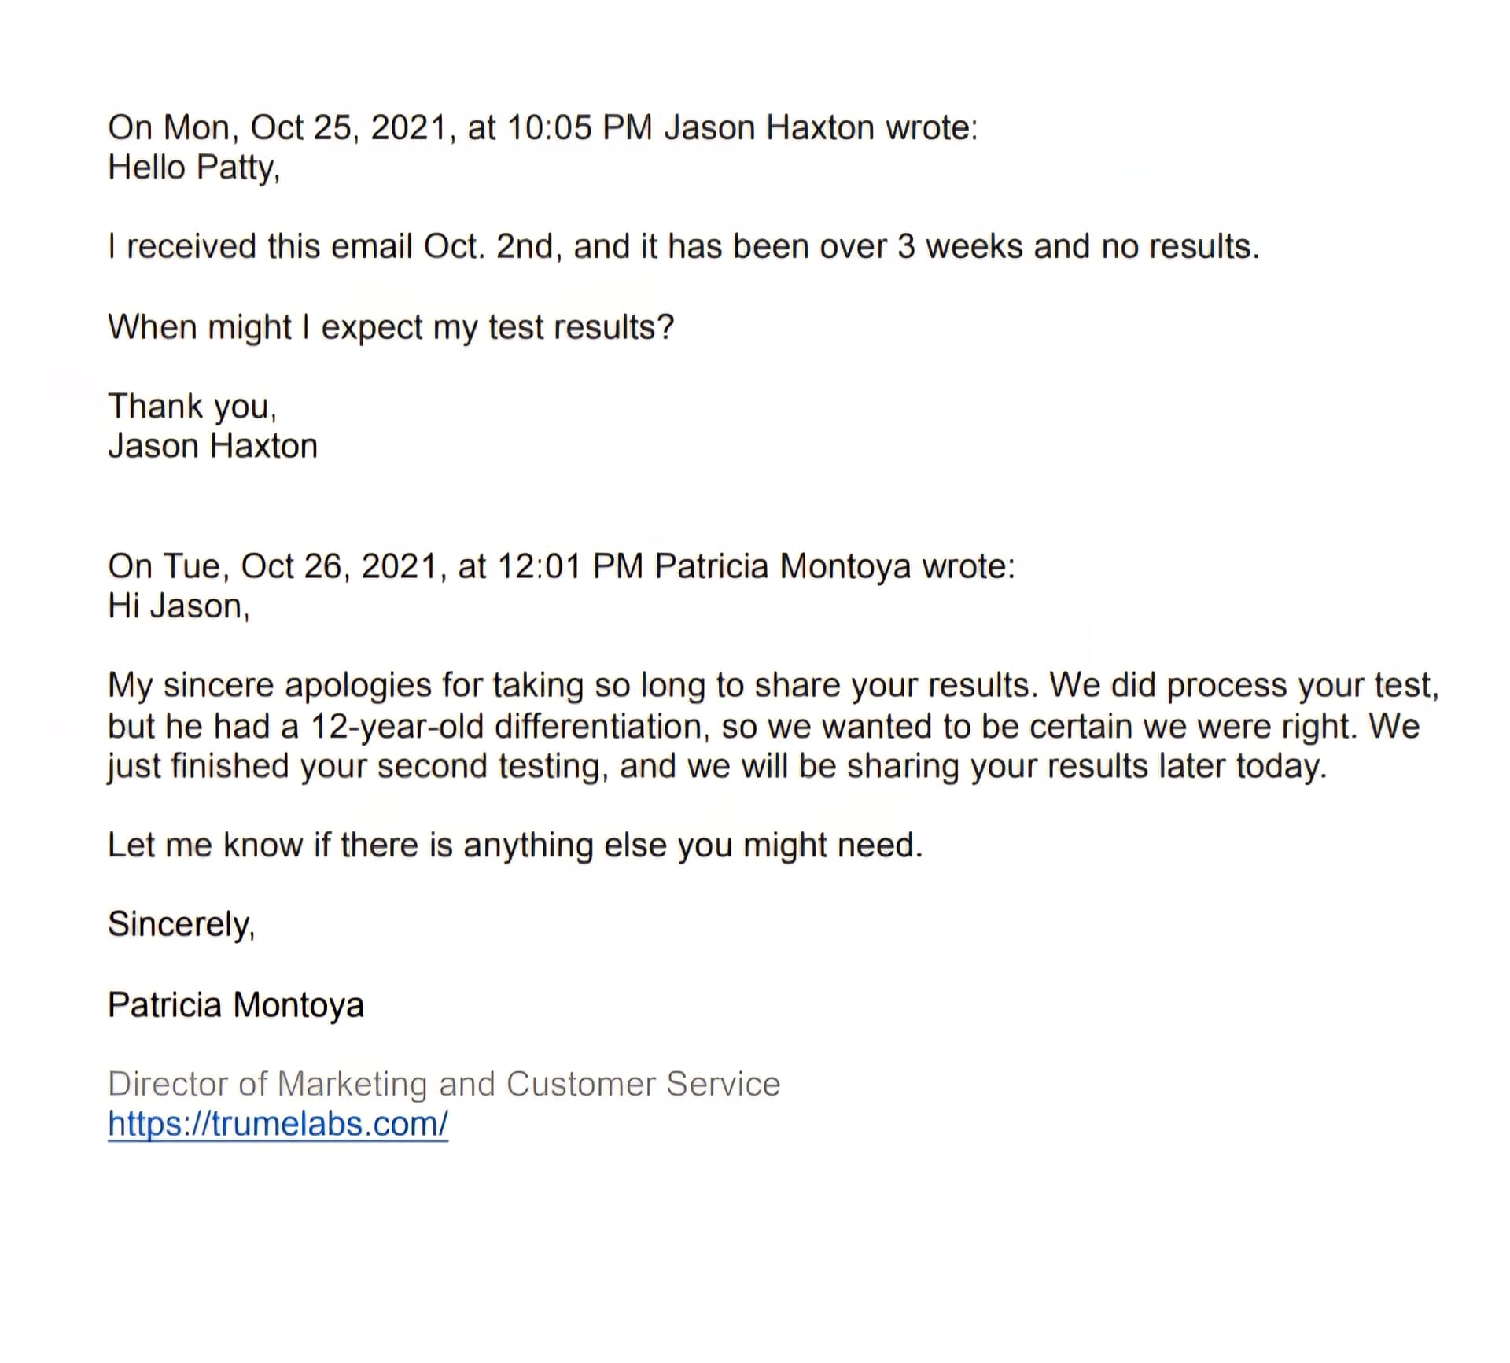Click the Patricia Montoya signature name
This screenshot has height=1363, width=1510.
[236, 1005]
